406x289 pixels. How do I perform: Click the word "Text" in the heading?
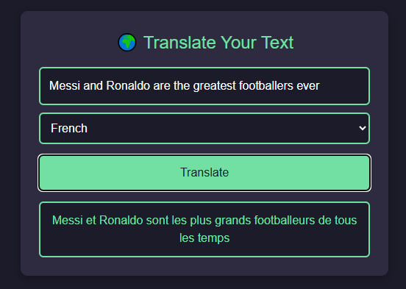277,43
